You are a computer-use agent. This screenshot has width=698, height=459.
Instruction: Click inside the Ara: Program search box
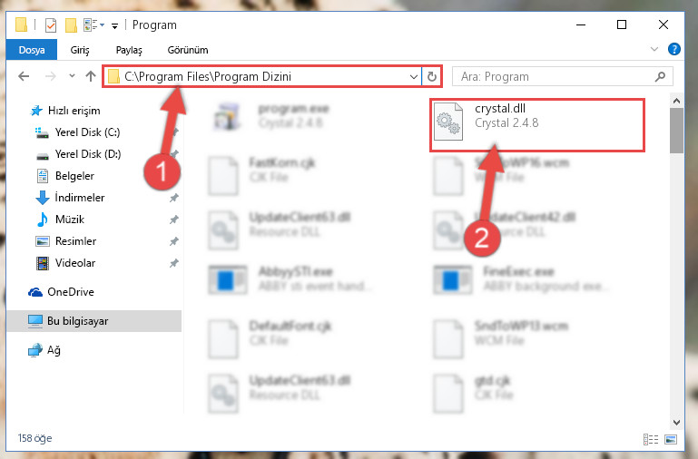555,76
